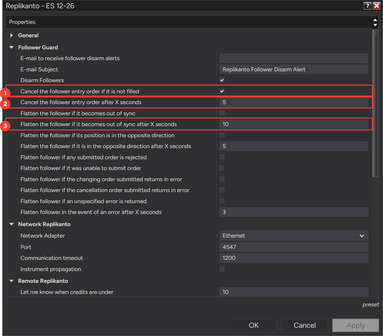Uncheck the Disarm Followers checkbox

pos(222,80)
